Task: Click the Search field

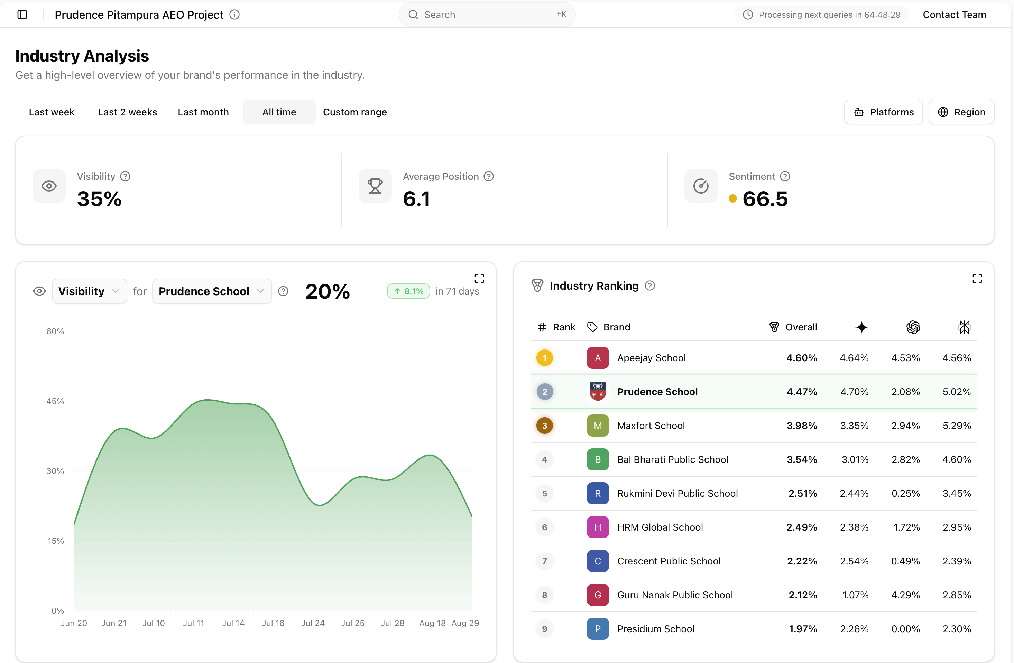Action: coord(487,15)
